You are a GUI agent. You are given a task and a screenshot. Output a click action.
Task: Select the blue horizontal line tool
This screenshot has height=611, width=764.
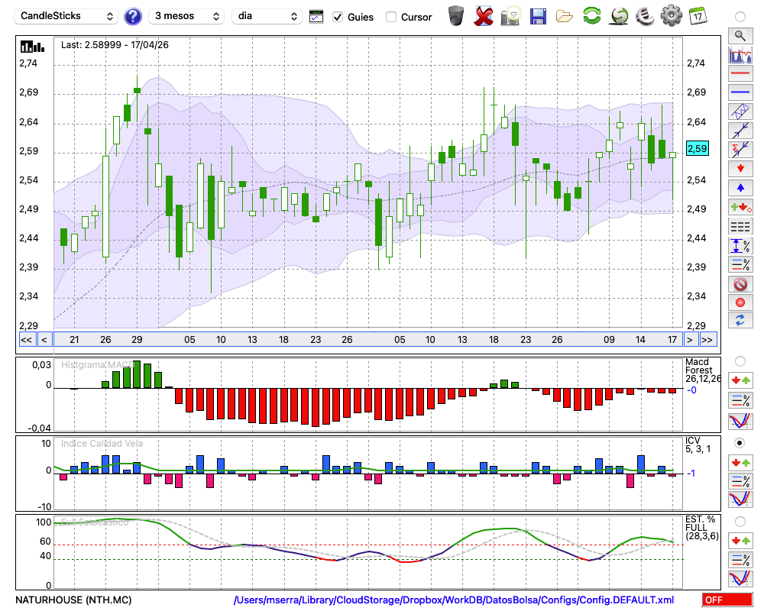tap(740, 92)
